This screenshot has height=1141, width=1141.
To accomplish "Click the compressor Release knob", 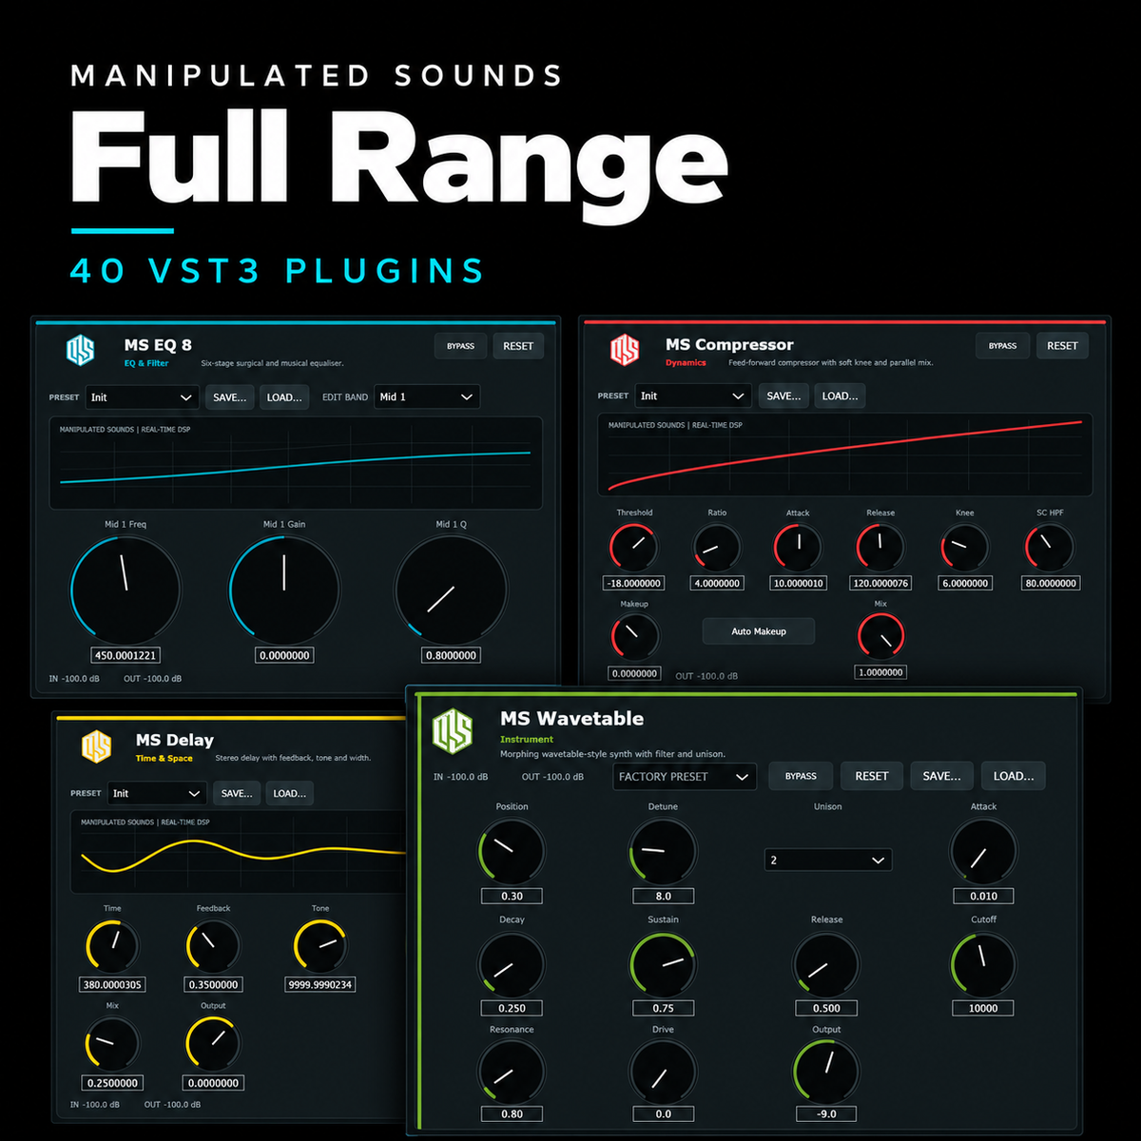I will [x=880, y=547].
